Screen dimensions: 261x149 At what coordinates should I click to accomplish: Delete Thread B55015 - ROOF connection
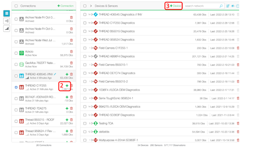click(71, 120)
